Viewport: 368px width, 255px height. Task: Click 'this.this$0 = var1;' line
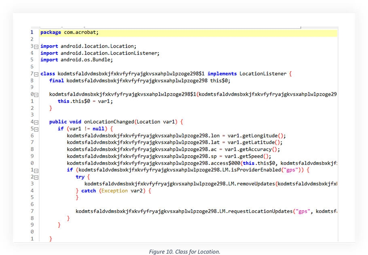(x=85, y=101)
